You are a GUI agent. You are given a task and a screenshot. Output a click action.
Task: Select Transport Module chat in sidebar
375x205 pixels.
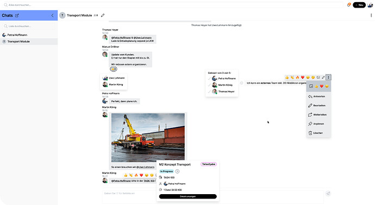[29, 42]
